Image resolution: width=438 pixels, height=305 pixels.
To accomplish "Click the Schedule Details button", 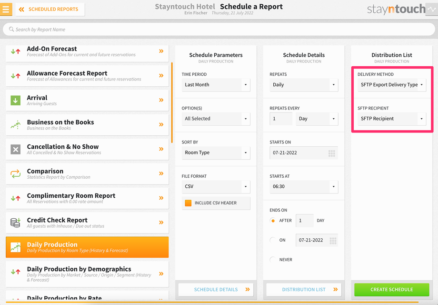I will click(216, 290).
